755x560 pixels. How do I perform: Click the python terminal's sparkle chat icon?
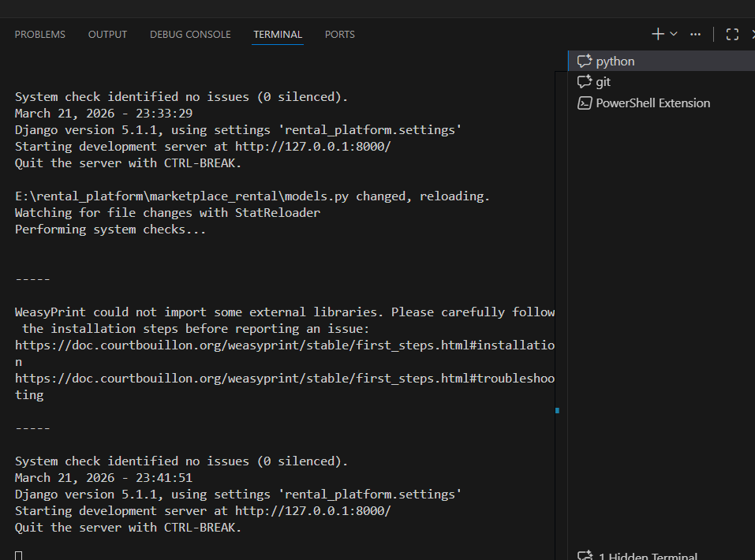tap(585, 62)
